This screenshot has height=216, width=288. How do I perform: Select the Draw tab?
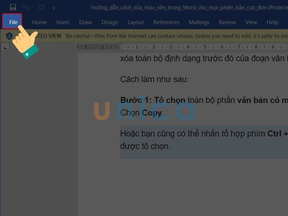[x=85, y=22]
